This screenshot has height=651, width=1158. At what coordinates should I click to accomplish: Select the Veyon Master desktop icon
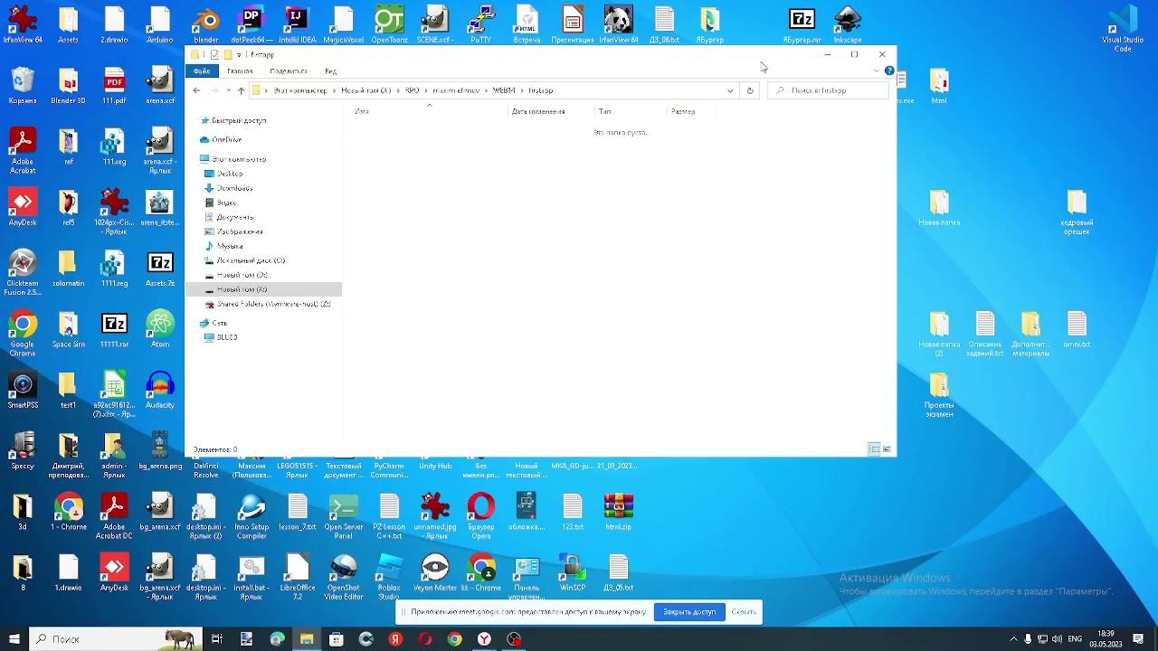coord(435,572)
